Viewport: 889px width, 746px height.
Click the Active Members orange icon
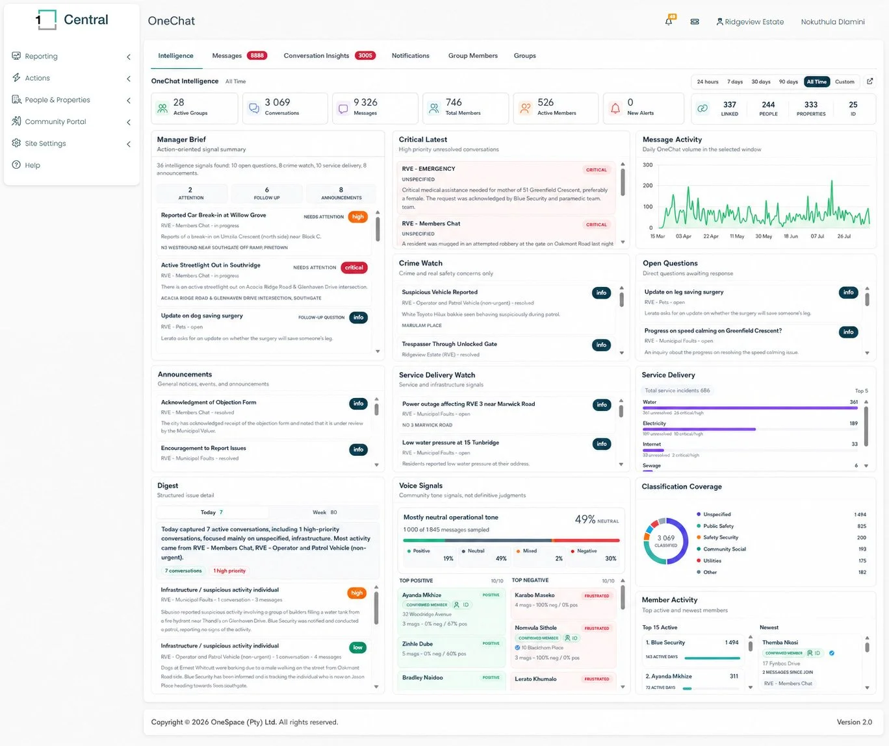point(525,108)
